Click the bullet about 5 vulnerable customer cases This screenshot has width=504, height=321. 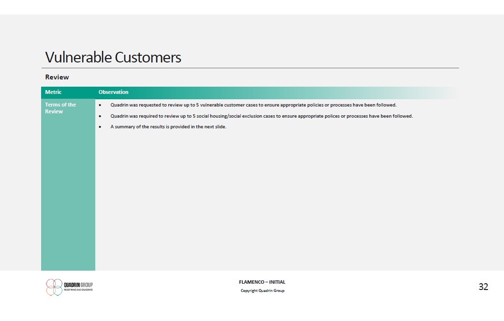coord(253,105)
